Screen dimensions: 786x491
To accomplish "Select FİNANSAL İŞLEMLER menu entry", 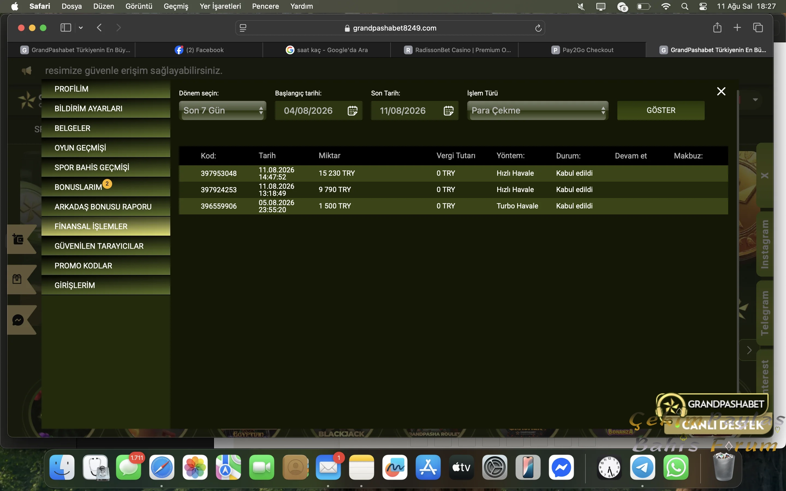I will tap(106, 226).
